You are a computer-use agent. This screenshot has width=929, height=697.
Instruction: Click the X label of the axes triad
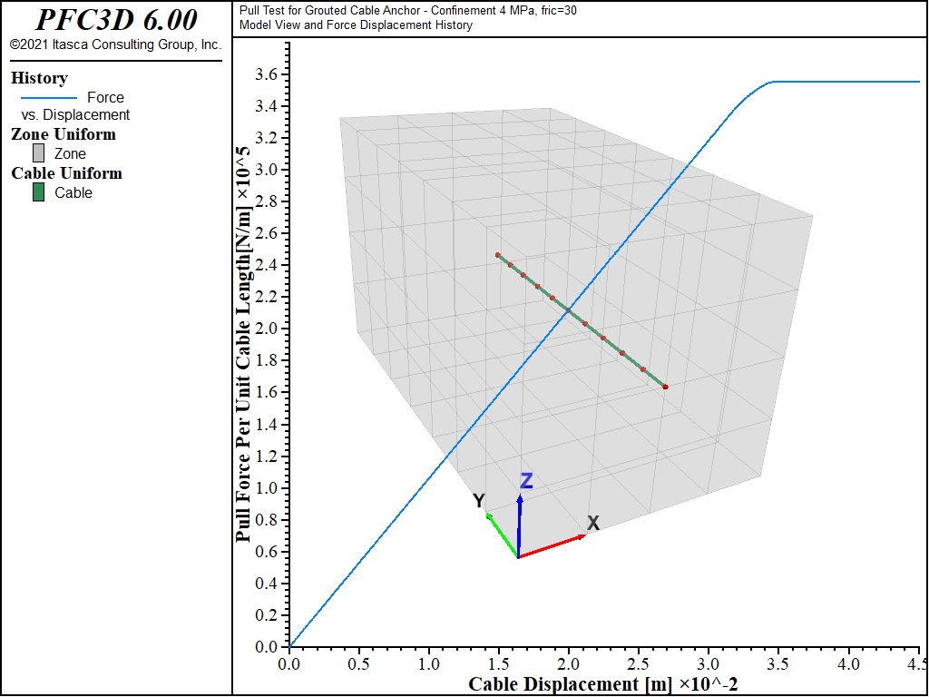[593, 524]
